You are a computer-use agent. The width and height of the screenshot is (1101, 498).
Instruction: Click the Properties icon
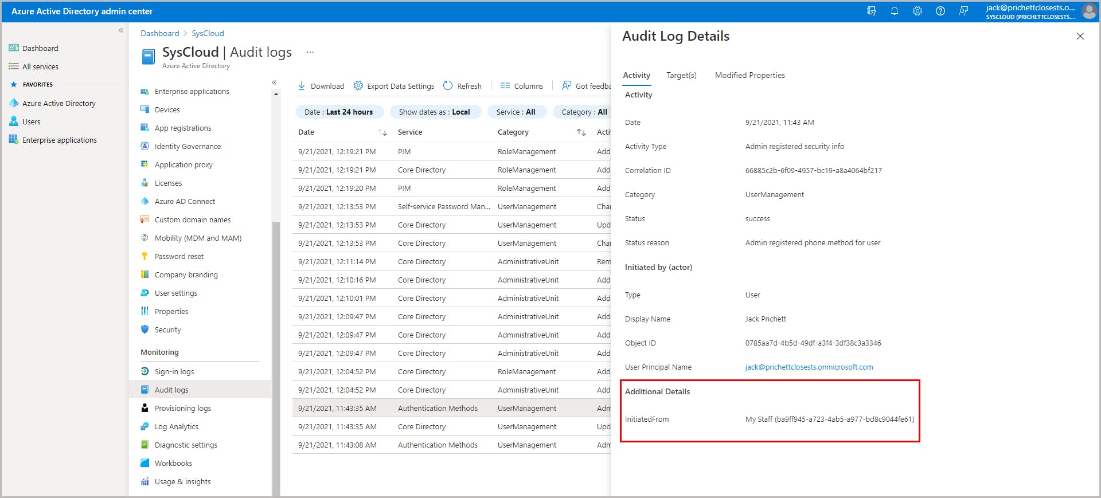tap(145, 311)
